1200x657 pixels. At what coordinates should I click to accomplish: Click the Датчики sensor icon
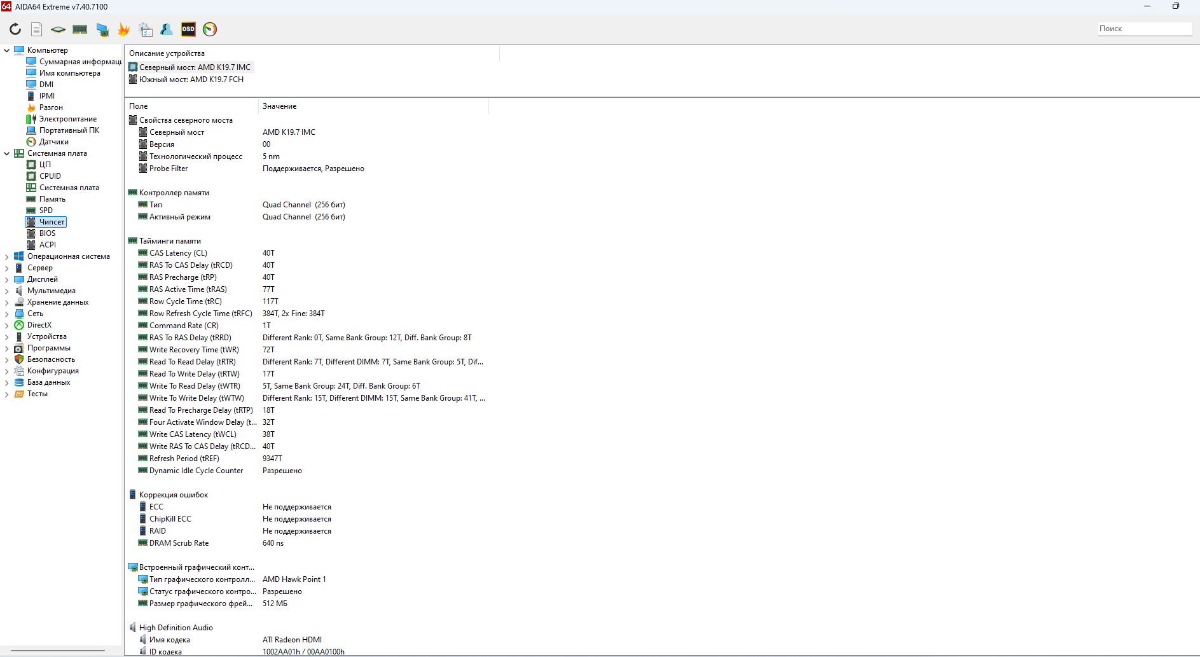(31, 142)
